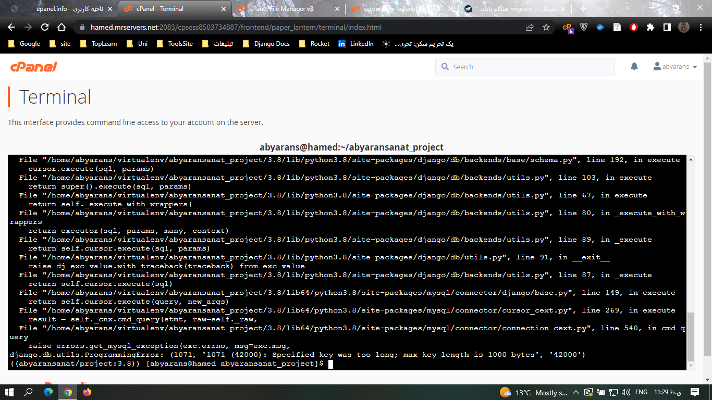The image size is (712, 400).
Task: Open the Windows Start menu
Action: pyautogui.click(x=9, y=392)
